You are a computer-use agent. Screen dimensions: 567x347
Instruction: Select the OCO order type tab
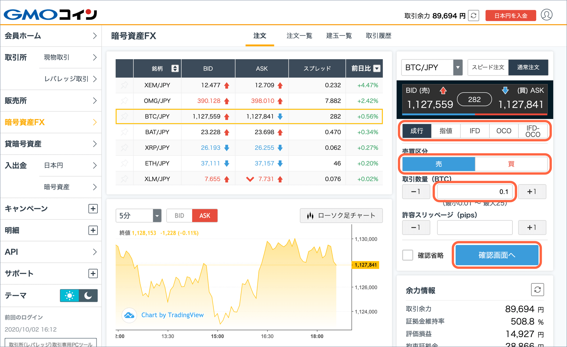pos(504,131)
